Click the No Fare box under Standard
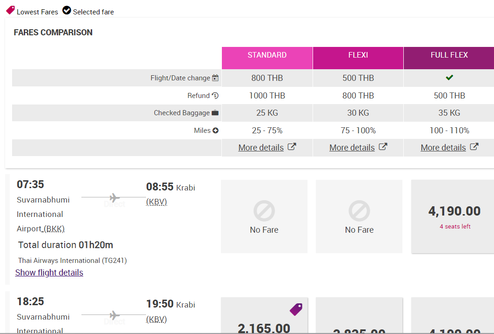Viewport: 494px width, 334px height. click(x=264, y=216)
